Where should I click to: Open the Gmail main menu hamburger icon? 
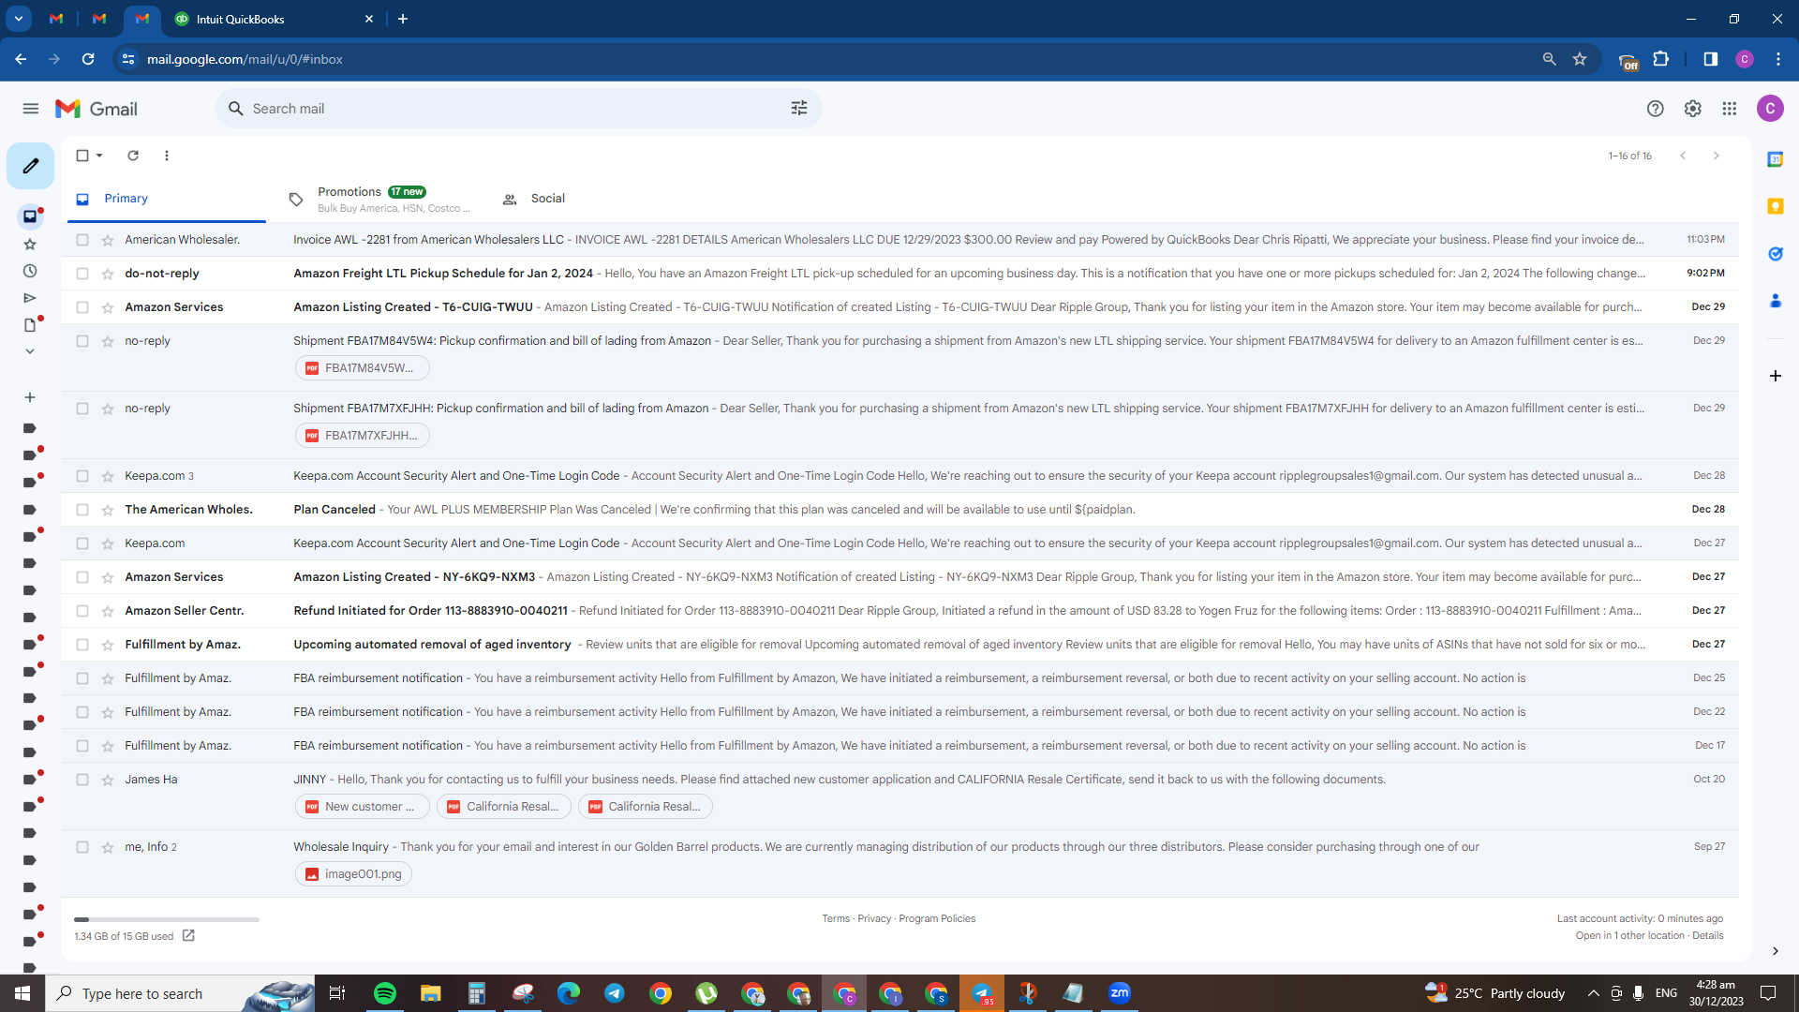[31, 109]
